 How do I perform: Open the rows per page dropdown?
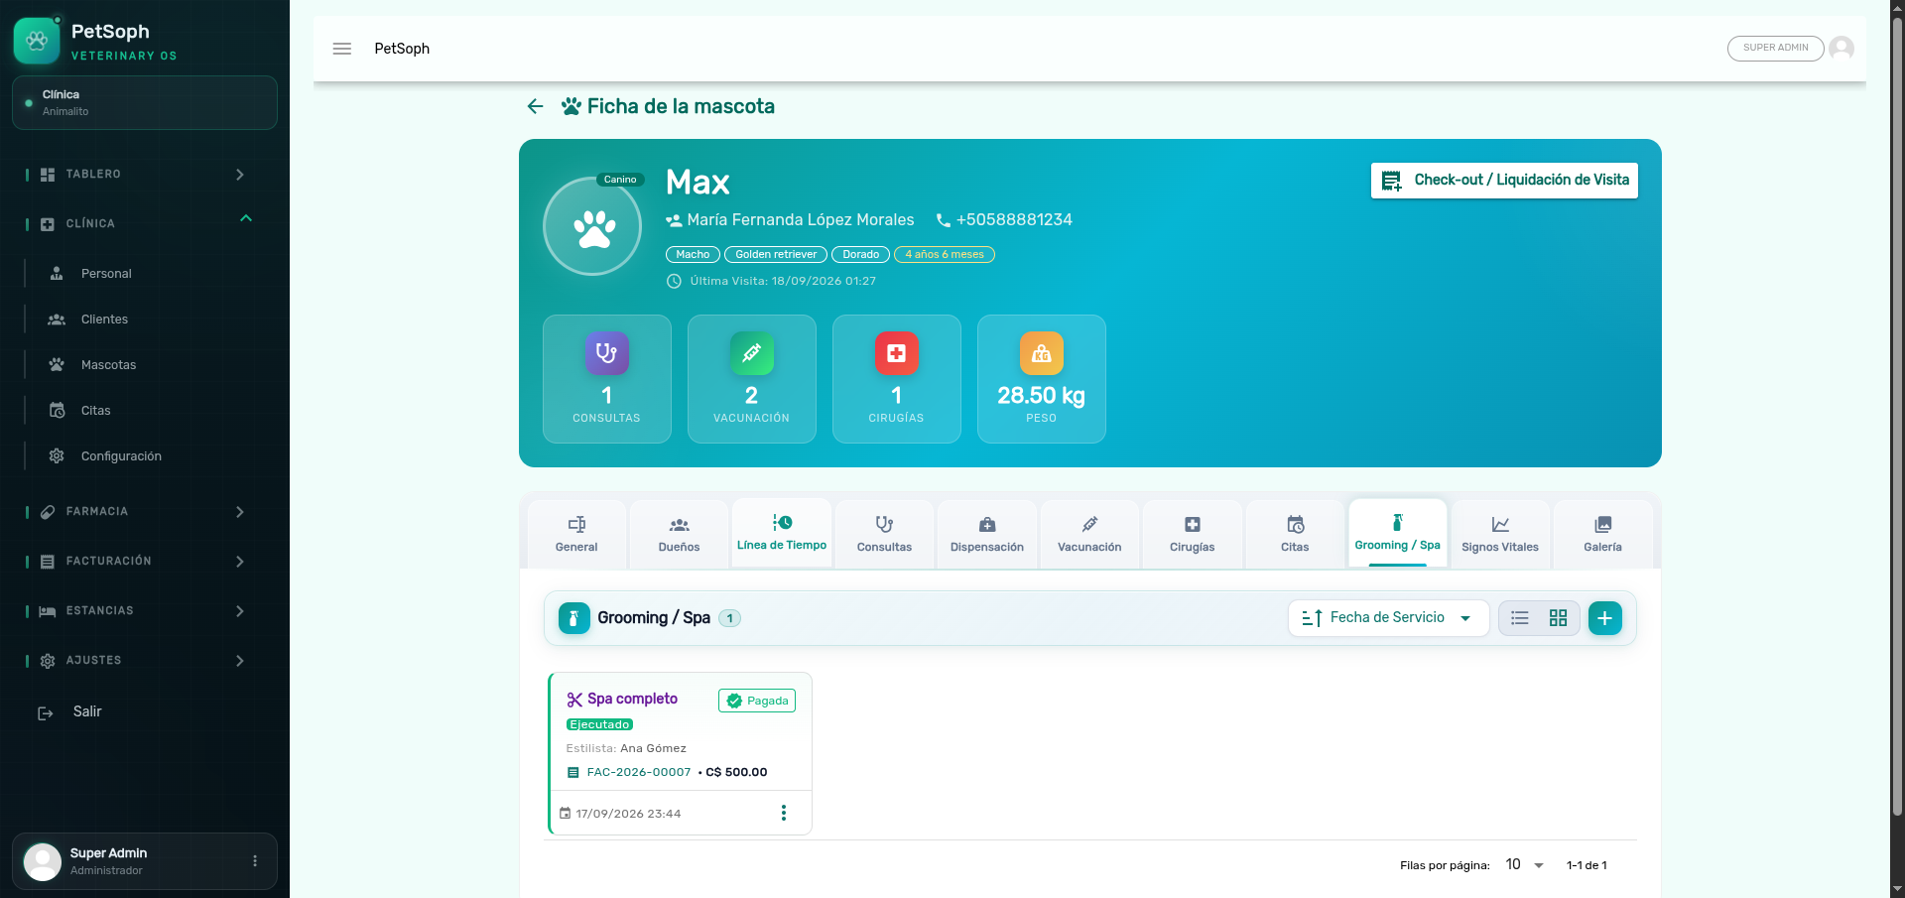1524,865
